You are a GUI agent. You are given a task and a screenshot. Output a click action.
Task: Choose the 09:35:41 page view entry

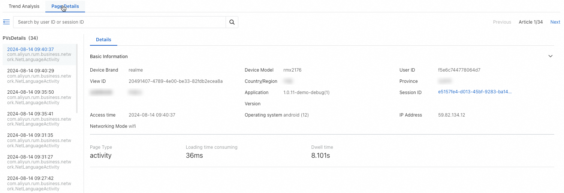39,119
